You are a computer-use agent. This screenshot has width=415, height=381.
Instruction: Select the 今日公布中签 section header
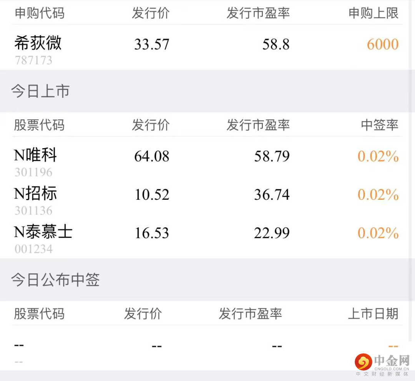[55, 280]
